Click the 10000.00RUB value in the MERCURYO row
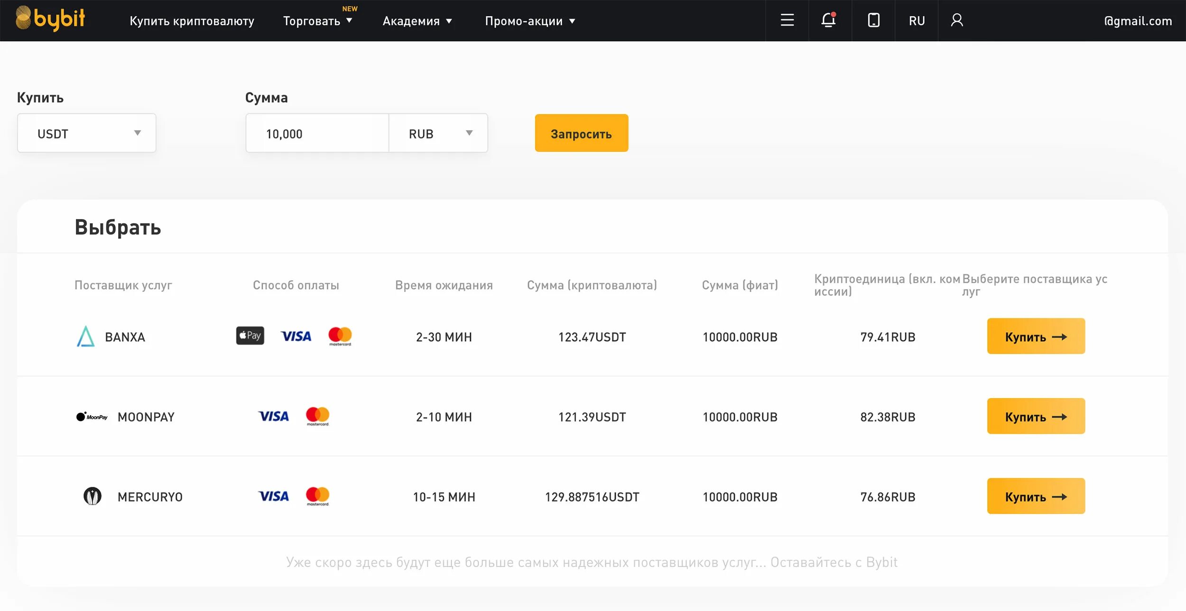This screenshot has height=611, width=1186. pos(740,497)
